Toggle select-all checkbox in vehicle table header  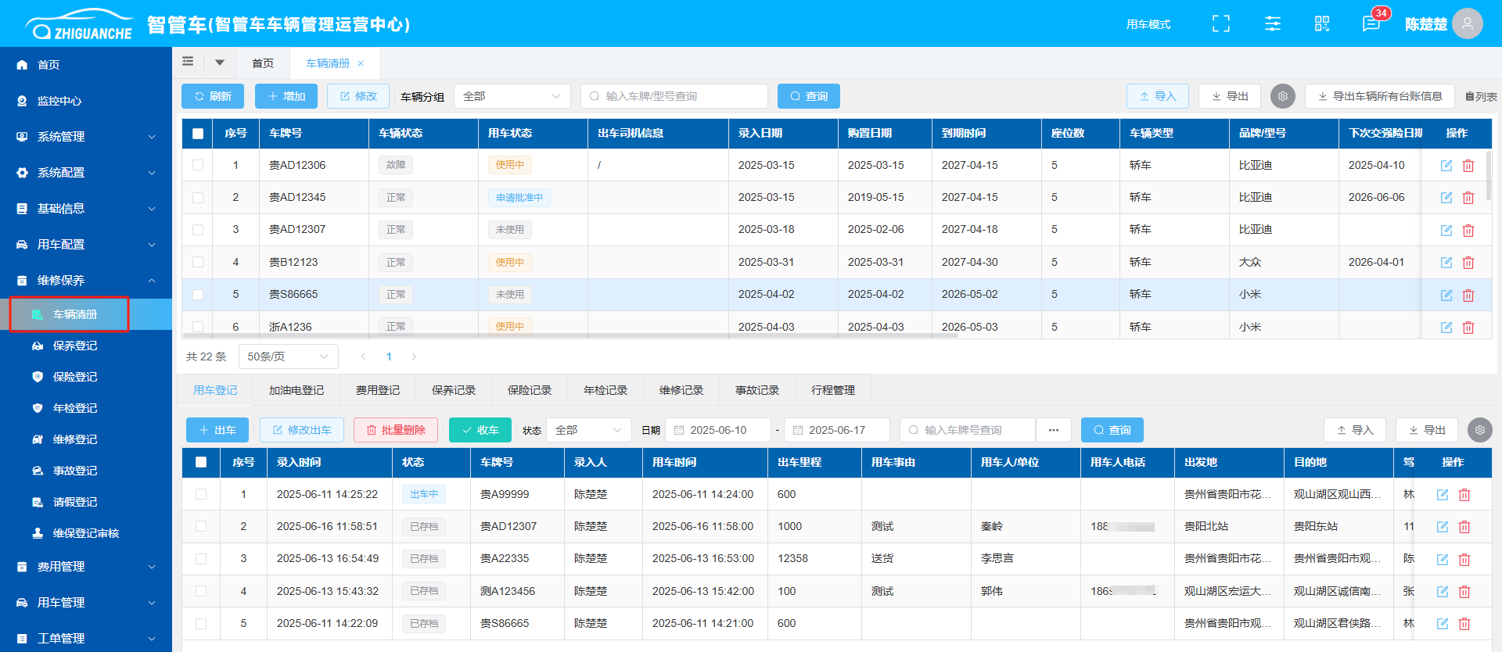pos(198,134)
